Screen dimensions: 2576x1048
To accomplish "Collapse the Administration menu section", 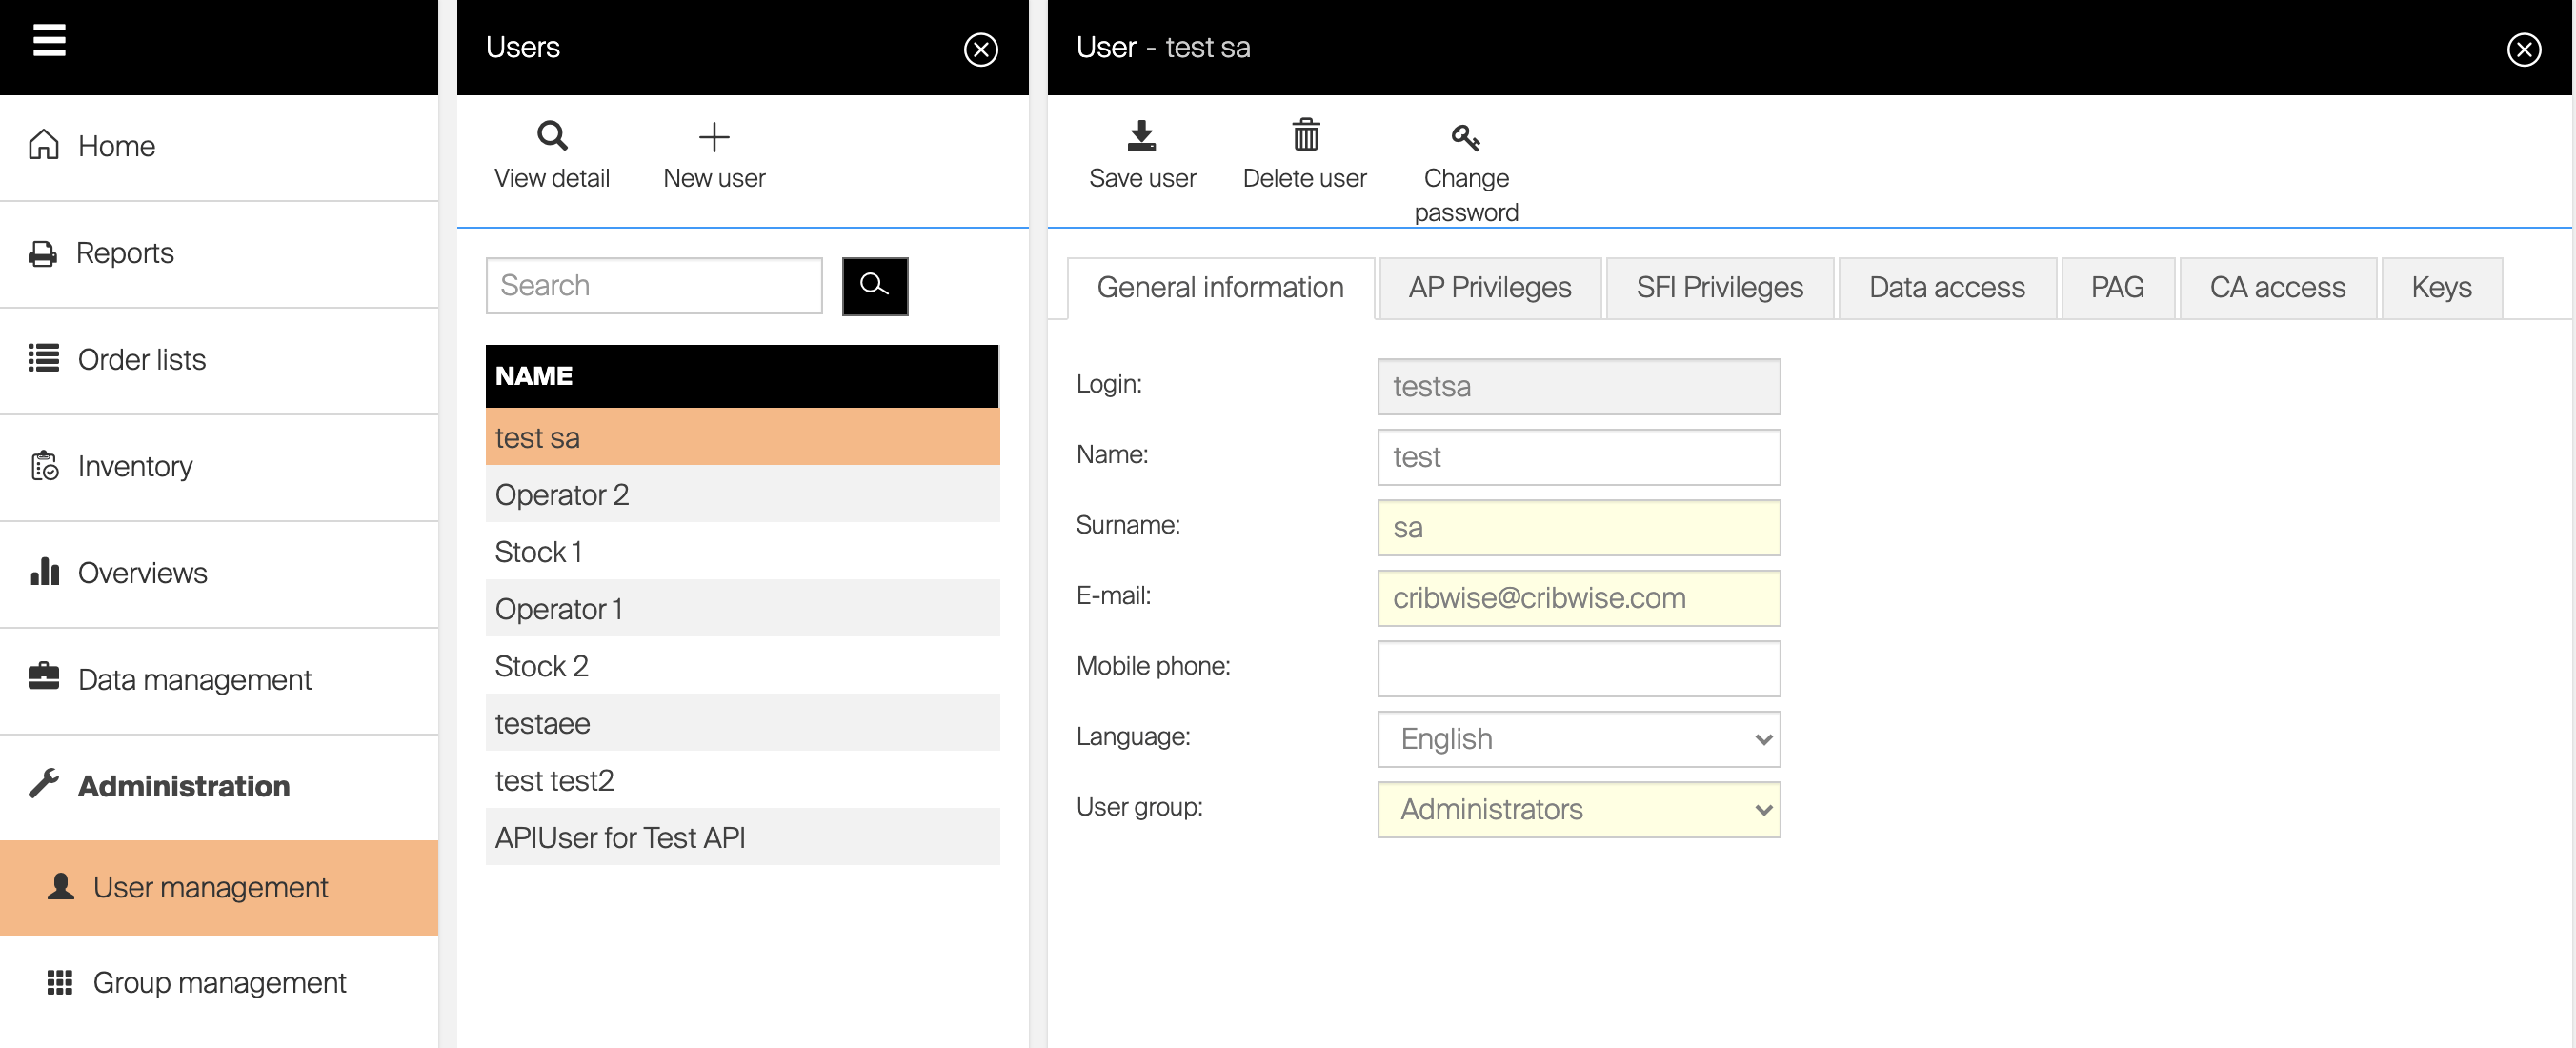I will point(184,786).
